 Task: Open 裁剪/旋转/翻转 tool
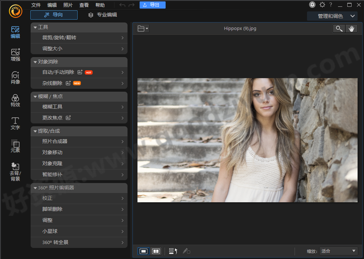coord(79,38)
